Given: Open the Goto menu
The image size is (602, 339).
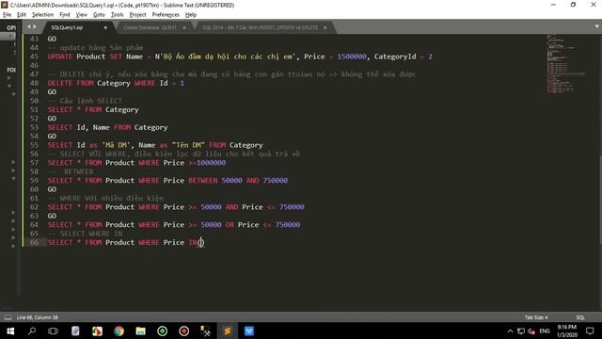Looking at the screenshot, I should click(x=99, y=15).
